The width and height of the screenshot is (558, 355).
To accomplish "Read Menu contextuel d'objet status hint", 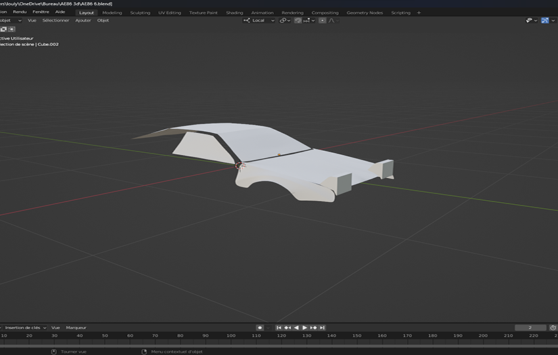I will [x=177, y=352].
